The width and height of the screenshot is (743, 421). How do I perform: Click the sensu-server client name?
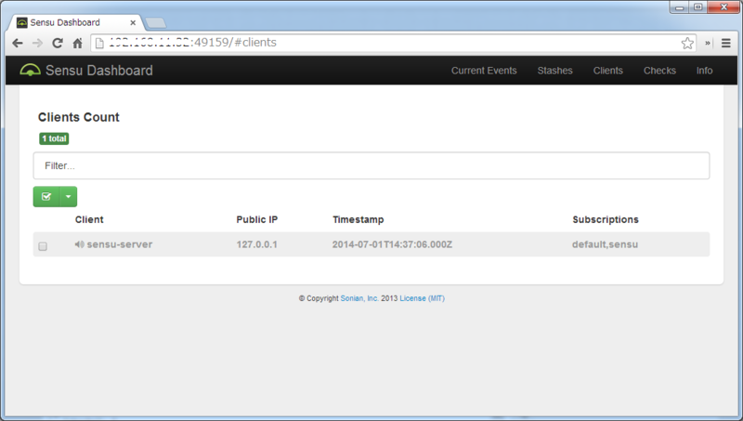click(120, 244)
